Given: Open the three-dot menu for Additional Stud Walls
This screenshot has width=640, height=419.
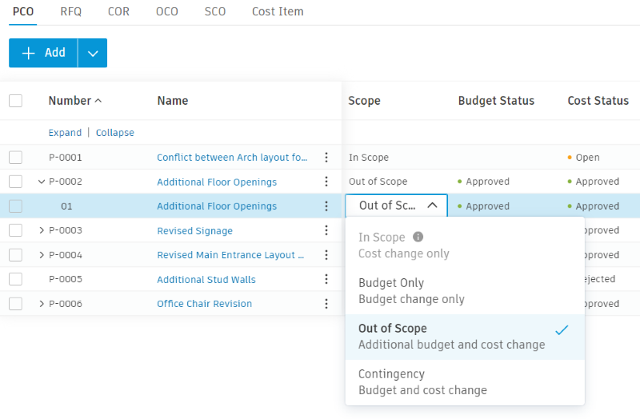Looking at the screenshot, I should [x=326, y=279].
